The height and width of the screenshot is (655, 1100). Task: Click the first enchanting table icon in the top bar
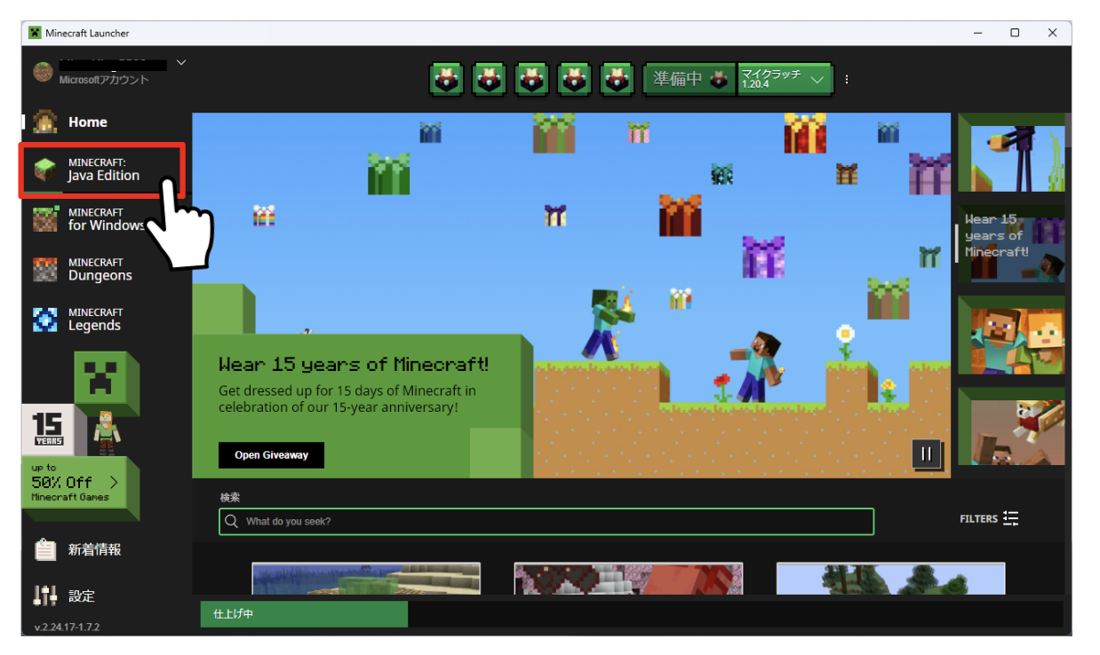[x=447, y=79]
